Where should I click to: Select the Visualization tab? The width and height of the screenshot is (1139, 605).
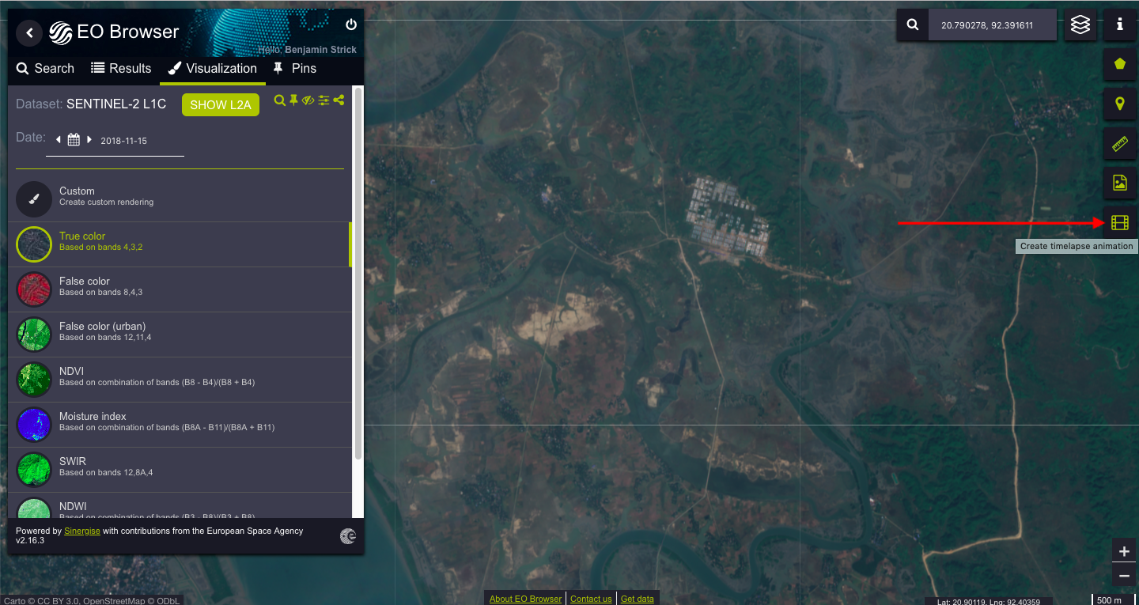[213, 68]
